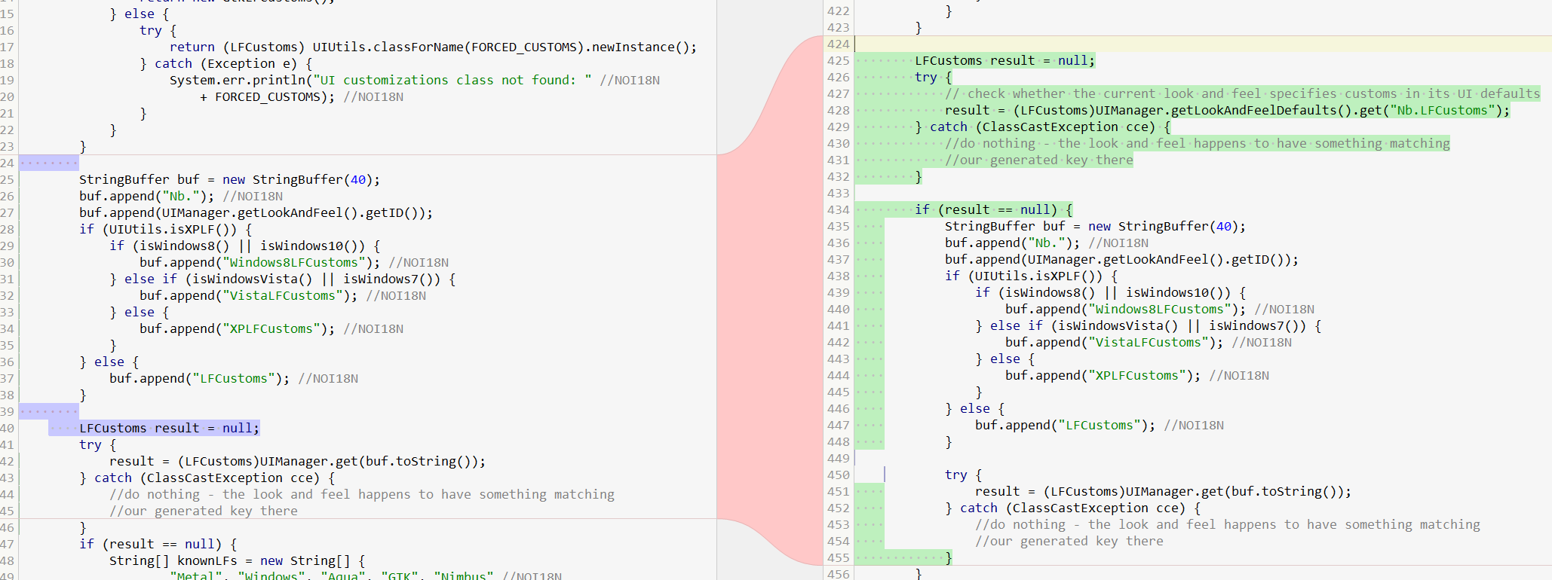Click the "//do nothing" comment on right line 453
1552x580 pixels.
[1228, 524]
